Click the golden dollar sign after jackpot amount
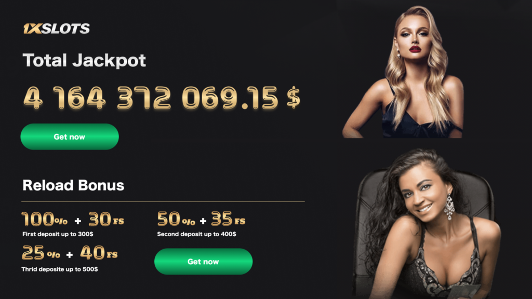 pyautogui.click(x=294, y=98)
